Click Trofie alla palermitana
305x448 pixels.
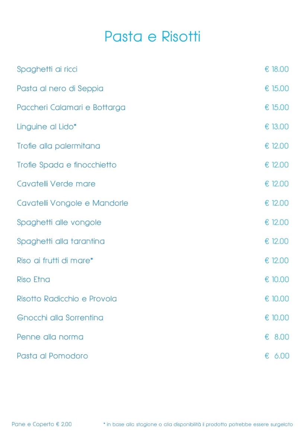pos(58,146)
